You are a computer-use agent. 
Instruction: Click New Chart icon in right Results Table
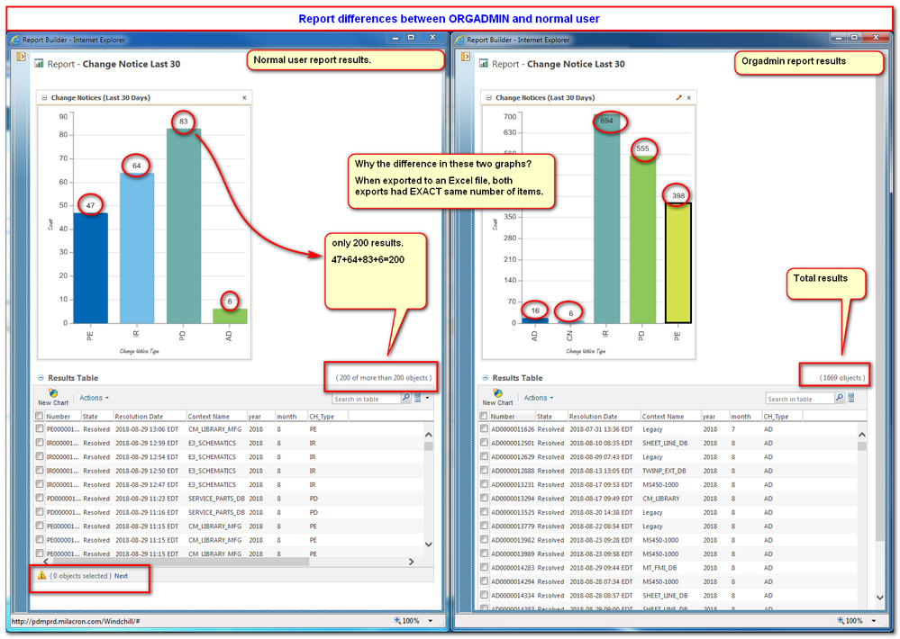click(497, 393)
